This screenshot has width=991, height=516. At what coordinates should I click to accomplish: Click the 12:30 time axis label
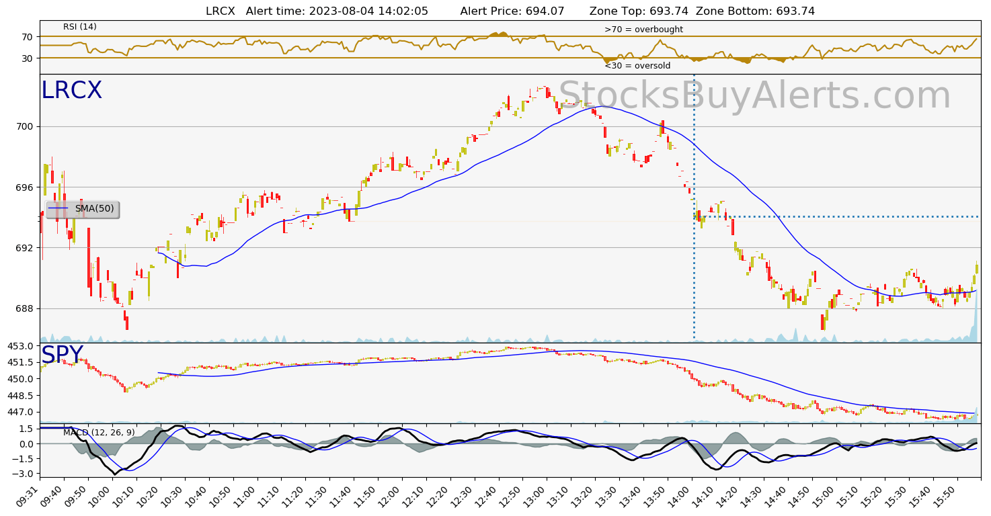click(462, 496)
